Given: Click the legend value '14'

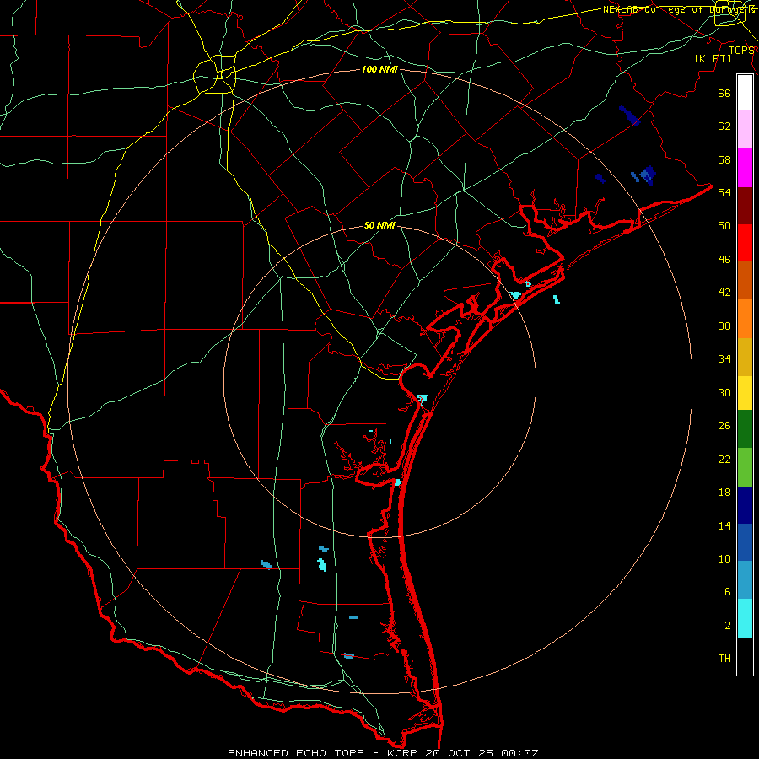Looking at the screenshot, I should coord(724,525).
